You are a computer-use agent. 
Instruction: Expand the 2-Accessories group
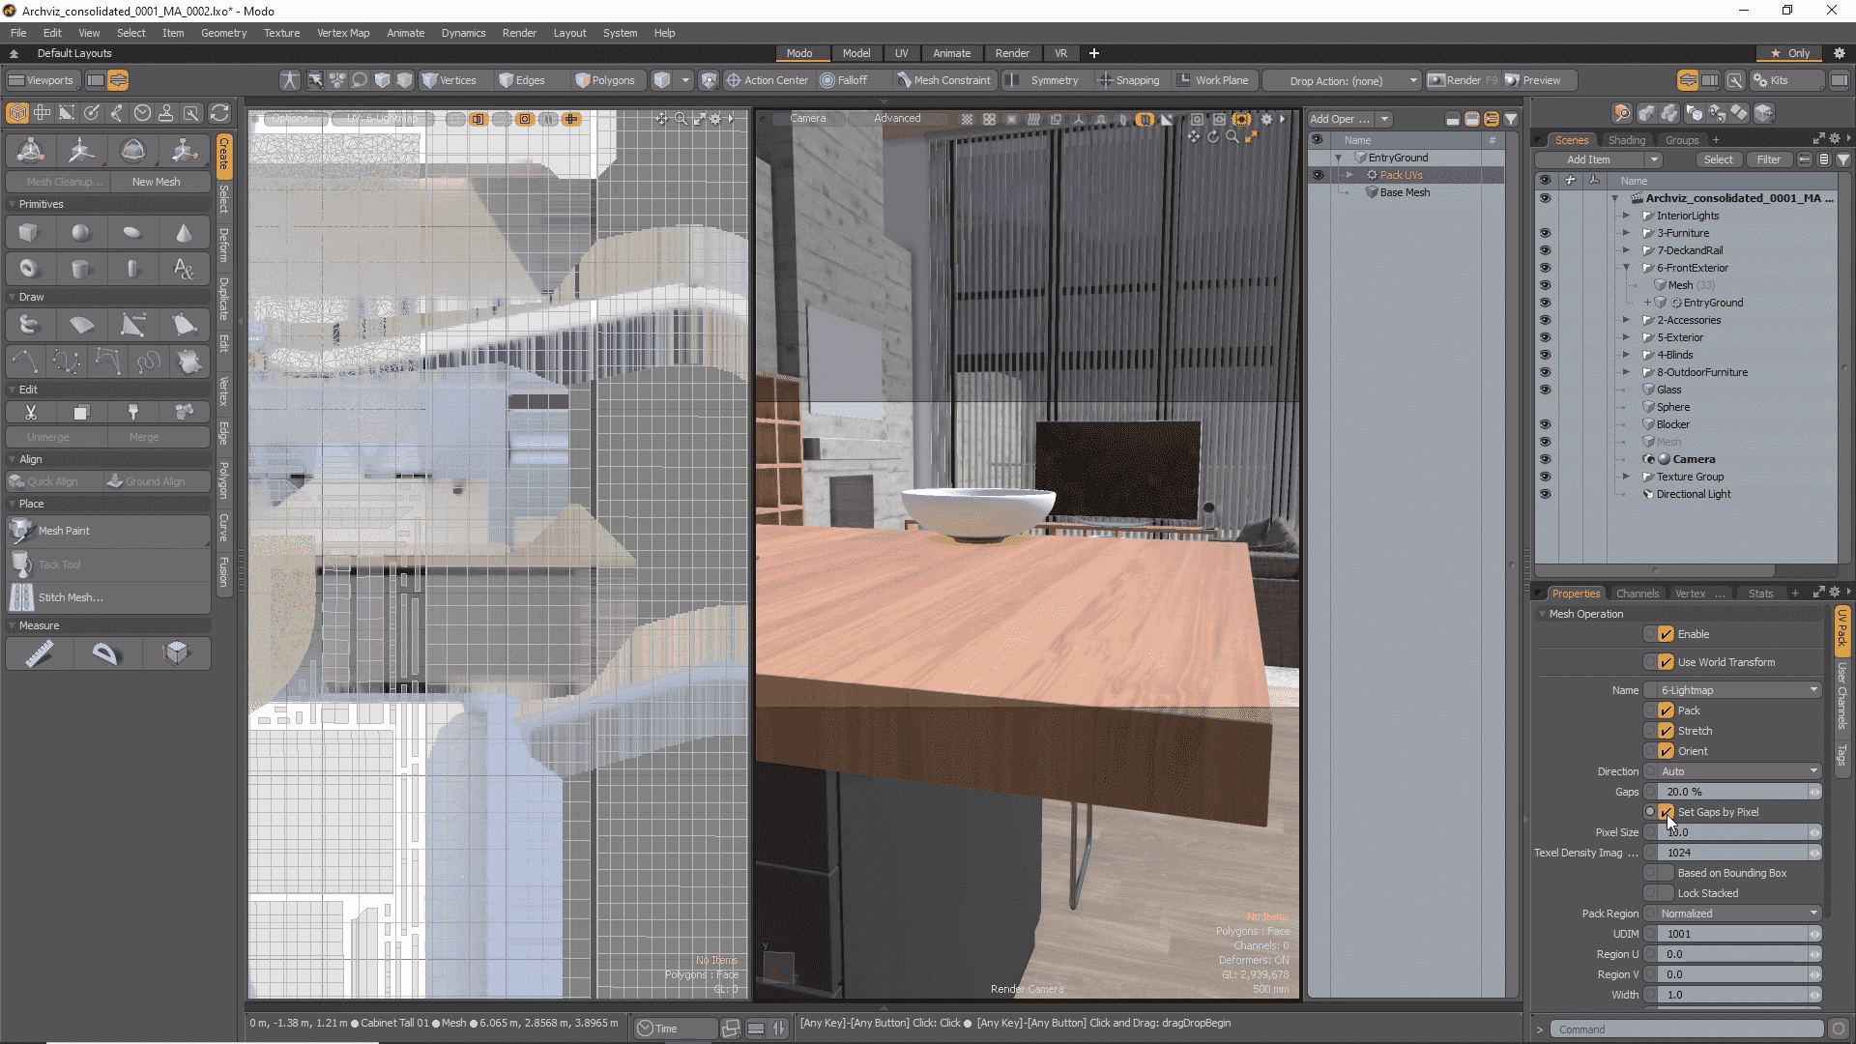click(1626, 320)
